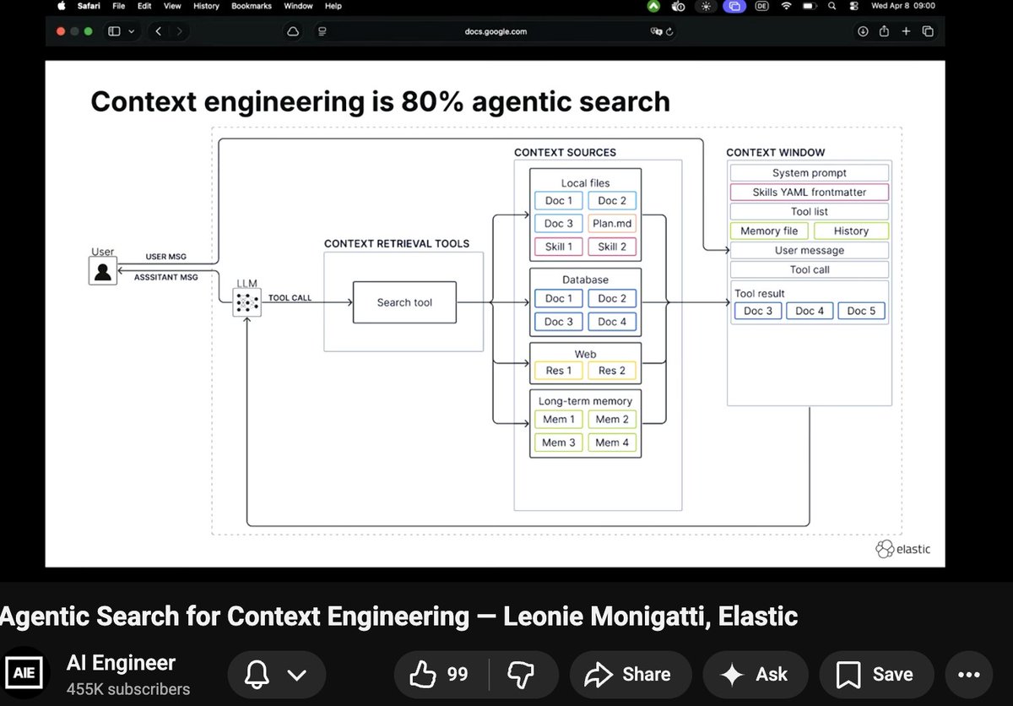Open the AI Engineer channel
1013x706 pixels.
point(121,662)
